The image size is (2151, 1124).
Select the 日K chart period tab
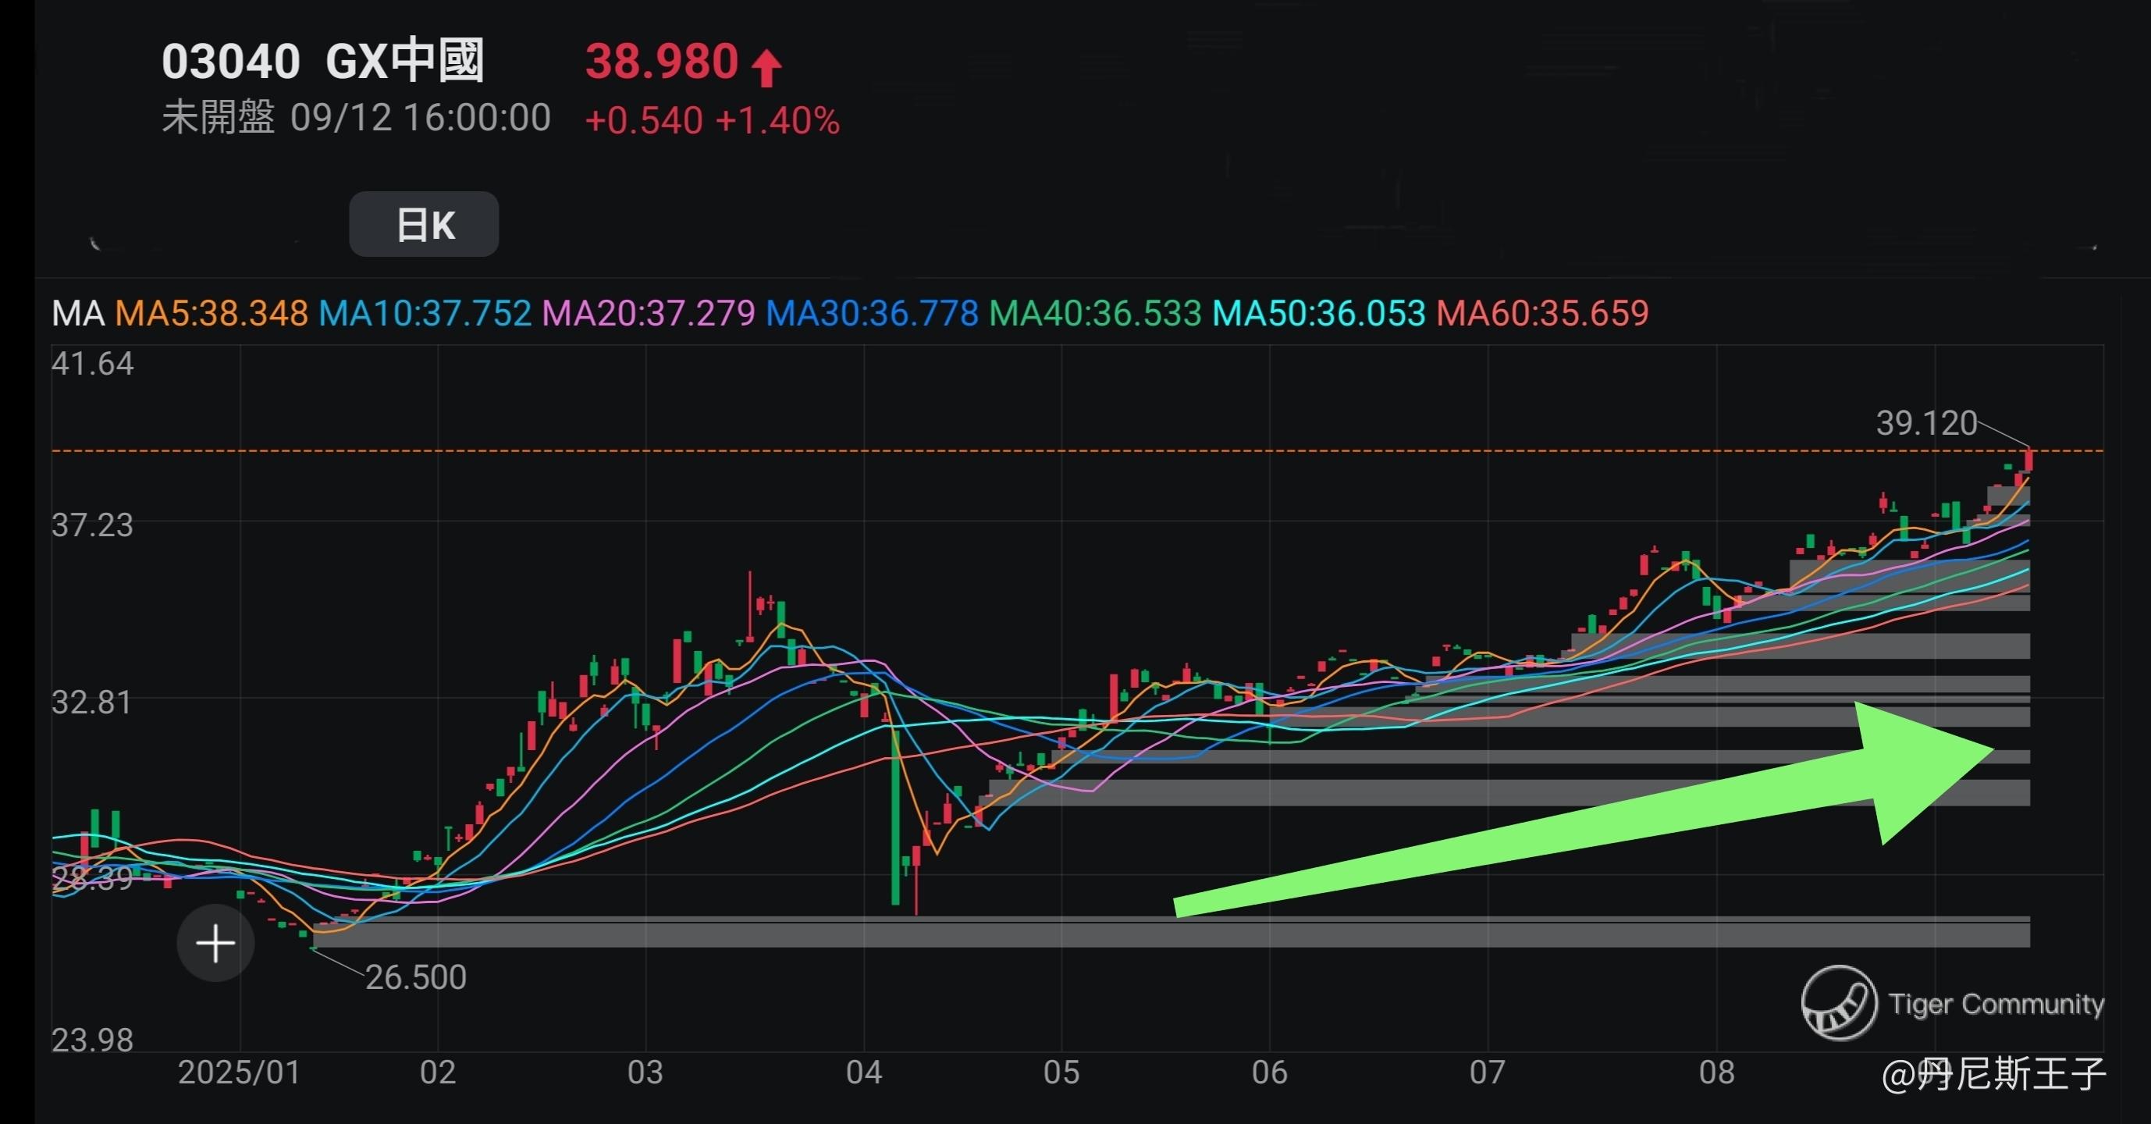[424, 225]
